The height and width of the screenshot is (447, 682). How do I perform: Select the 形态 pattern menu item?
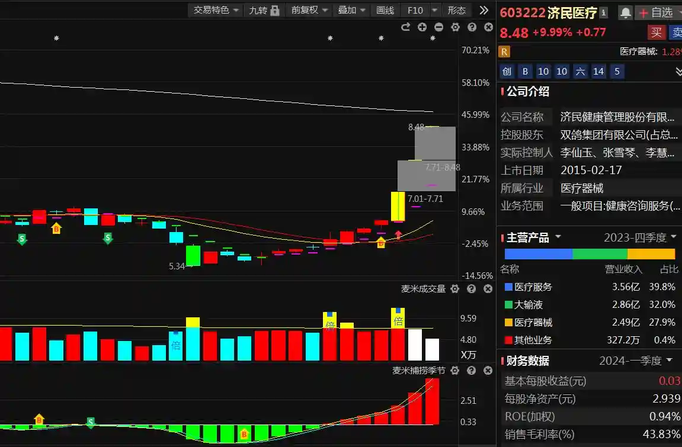(x=456, y=10)
